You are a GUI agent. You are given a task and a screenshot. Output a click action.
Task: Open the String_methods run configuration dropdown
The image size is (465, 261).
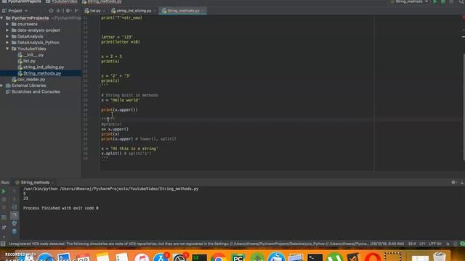click(x=410, y=1)
